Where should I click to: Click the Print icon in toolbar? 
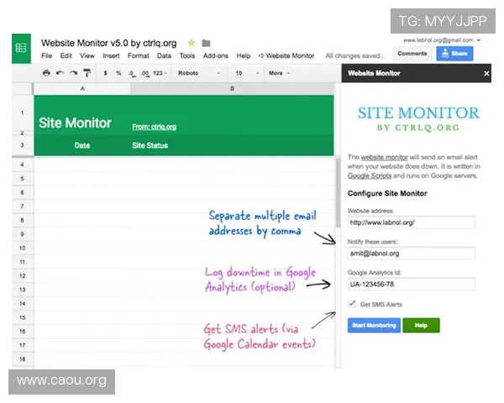pyautogui.click(x=46, y=73)
